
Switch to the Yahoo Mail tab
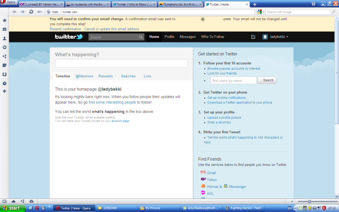click(x=41, y=4)
